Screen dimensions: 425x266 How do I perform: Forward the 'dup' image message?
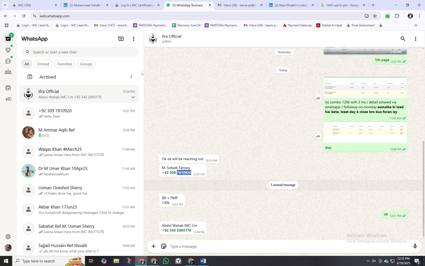(x=318, y=137)
